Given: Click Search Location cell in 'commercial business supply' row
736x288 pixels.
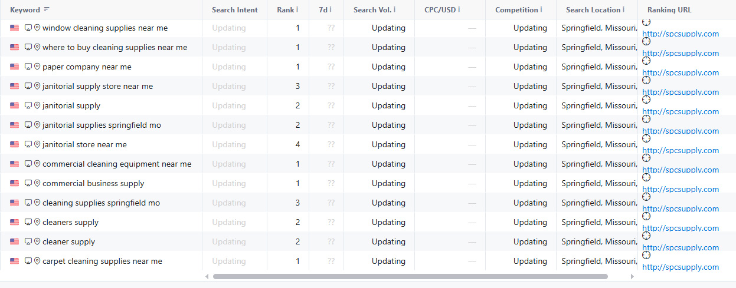Looking at the screenshot, I should point(597,183).
